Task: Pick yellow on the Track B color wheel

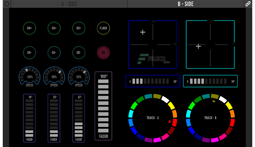Action: click(x=229, y=105)
